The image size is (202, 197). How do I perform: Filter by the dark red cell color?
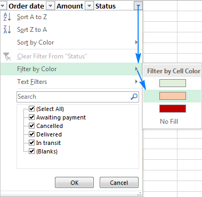coord(173,108)
